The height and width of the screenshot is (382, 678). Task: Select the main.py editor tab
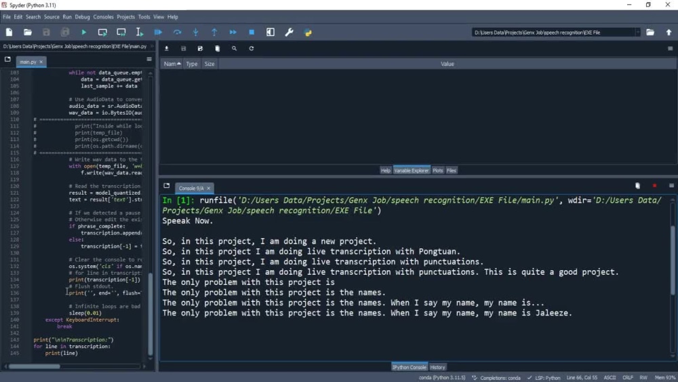[x=28, y=62]
